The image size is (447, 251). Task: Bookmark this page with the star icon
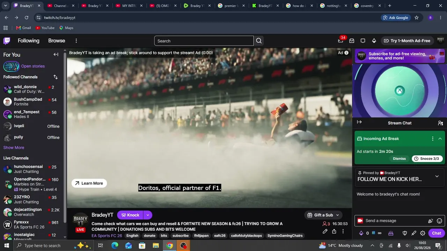point(417,18)
